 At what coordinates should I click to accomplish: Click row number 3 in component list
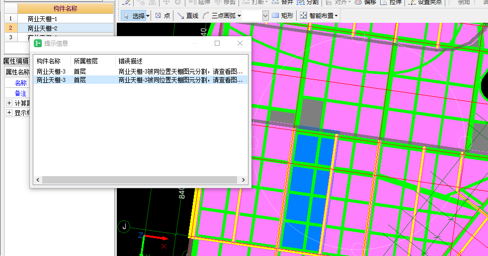[10, 37]
